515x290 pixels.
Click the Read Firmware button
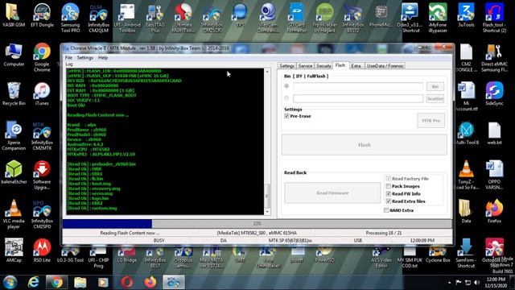(x=332, y=193)
